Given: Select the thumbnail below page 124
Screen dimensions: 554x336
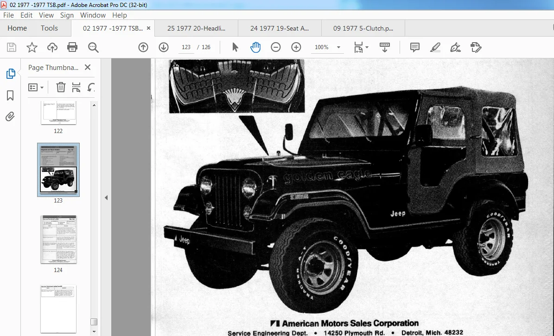Looking at the screenshot, I should pyautogui.click(x=58, y=309).
